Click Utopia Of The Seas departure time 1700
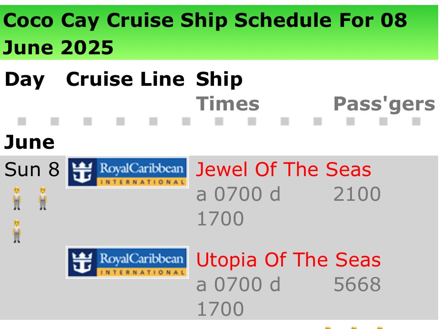Image resolution: width=440 pixels, height=329 pixels. tap(220, 308)
